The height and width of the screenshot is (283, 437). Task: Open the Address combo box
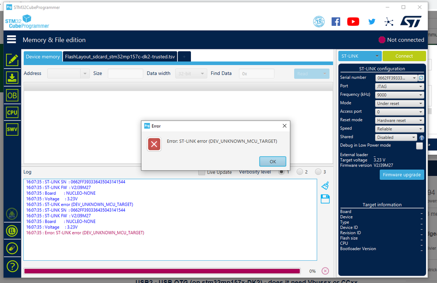tap(68, 73)
